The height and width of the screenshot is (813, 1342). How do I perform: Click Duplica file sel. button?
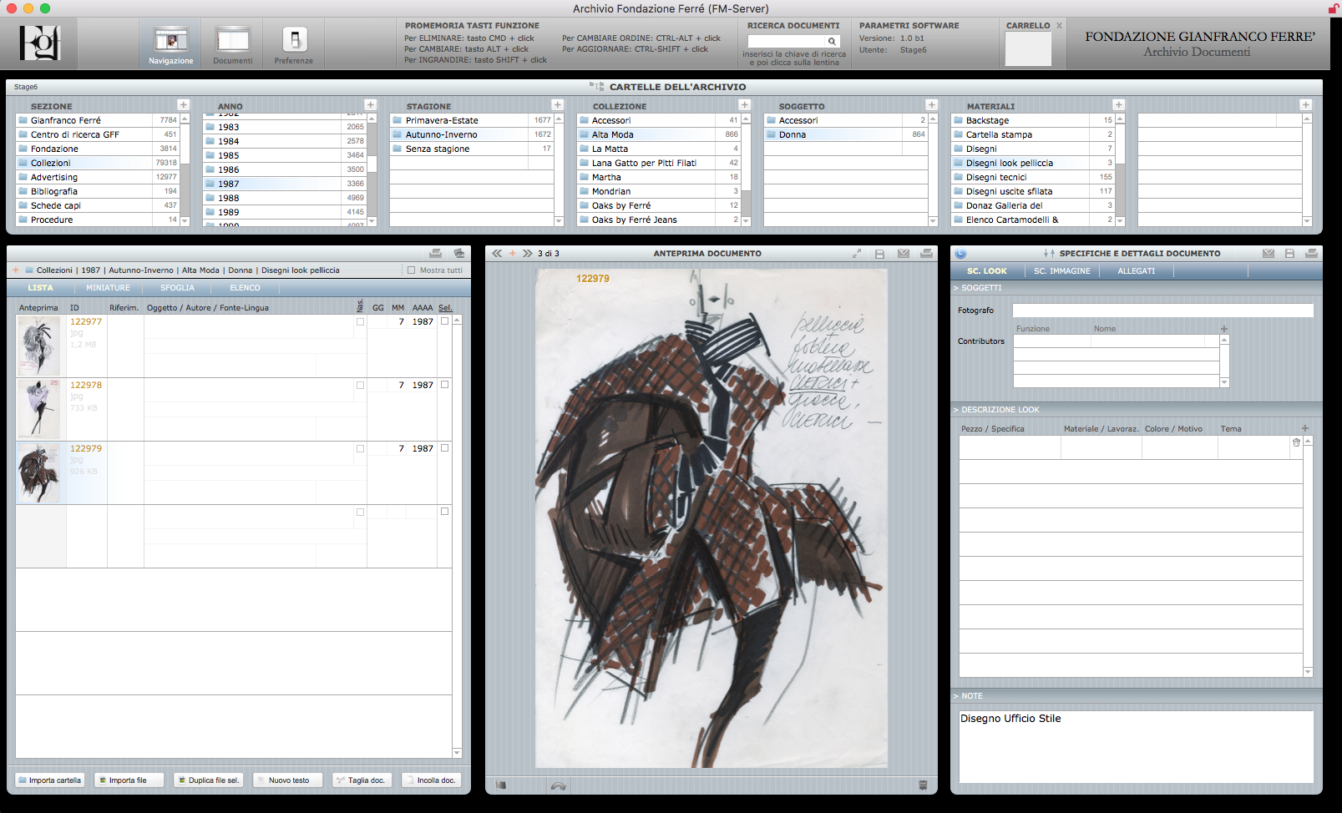pyautogui.click(x=208, y=780)
